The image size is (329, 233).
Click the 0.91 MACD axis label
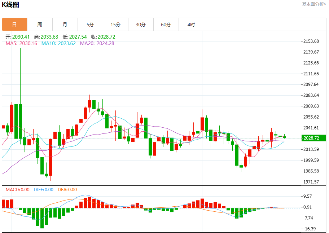(x=308, y=207)
